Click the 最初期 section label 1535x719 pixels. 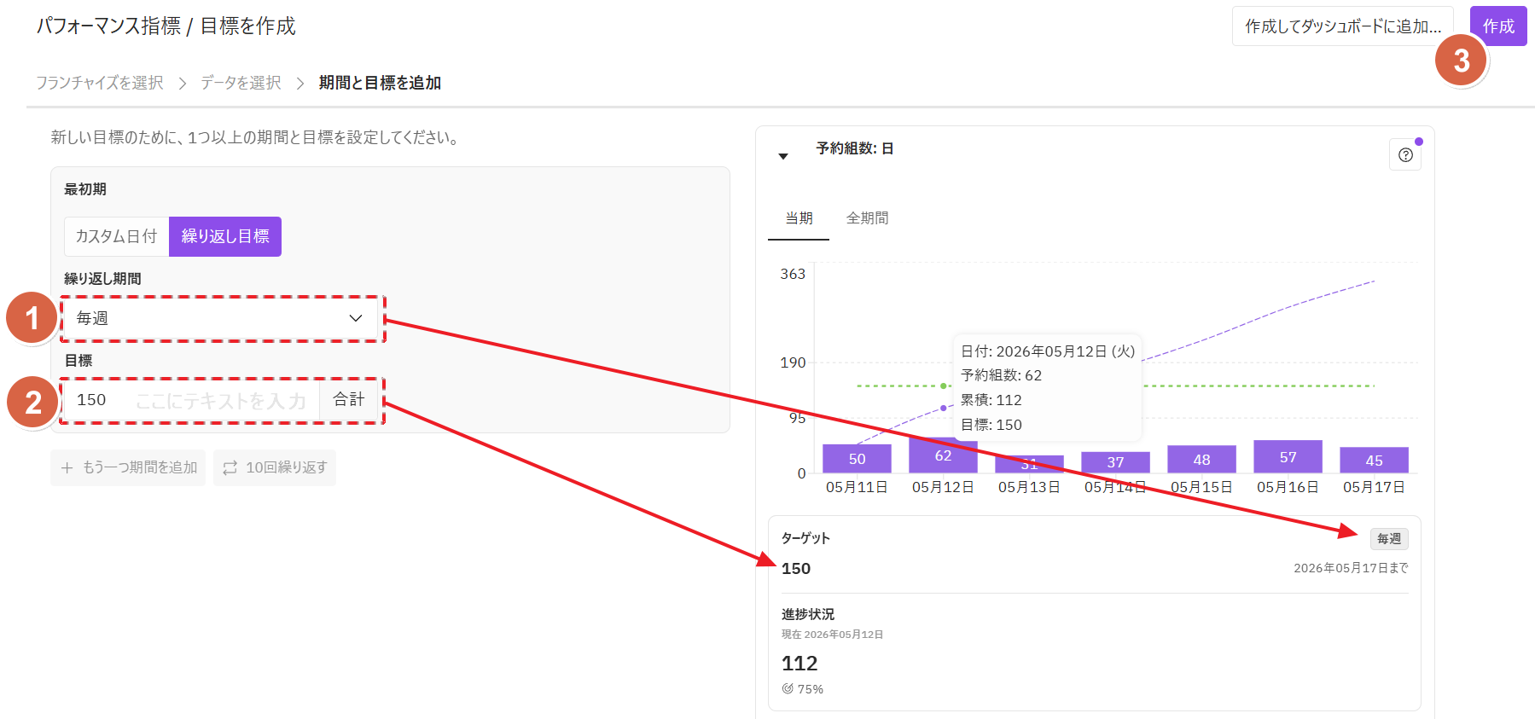pyautogui.click(x=85, y=189)
